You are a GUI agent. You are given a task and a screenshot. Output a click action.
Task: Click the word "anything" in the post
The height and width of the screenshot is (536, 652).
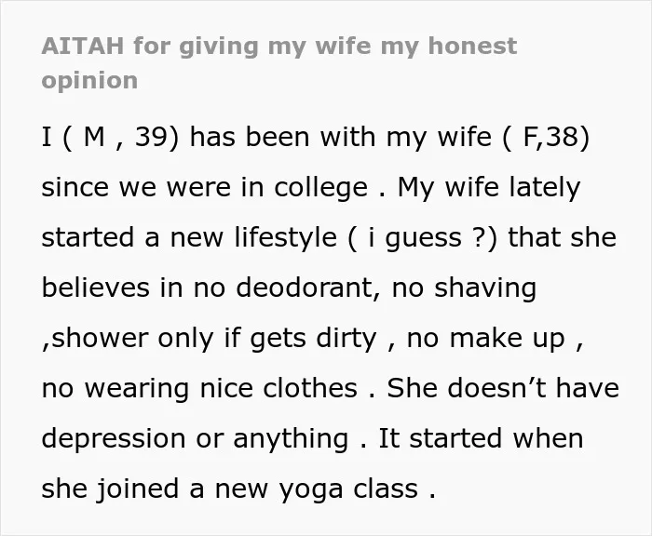(x=291, y=439)
